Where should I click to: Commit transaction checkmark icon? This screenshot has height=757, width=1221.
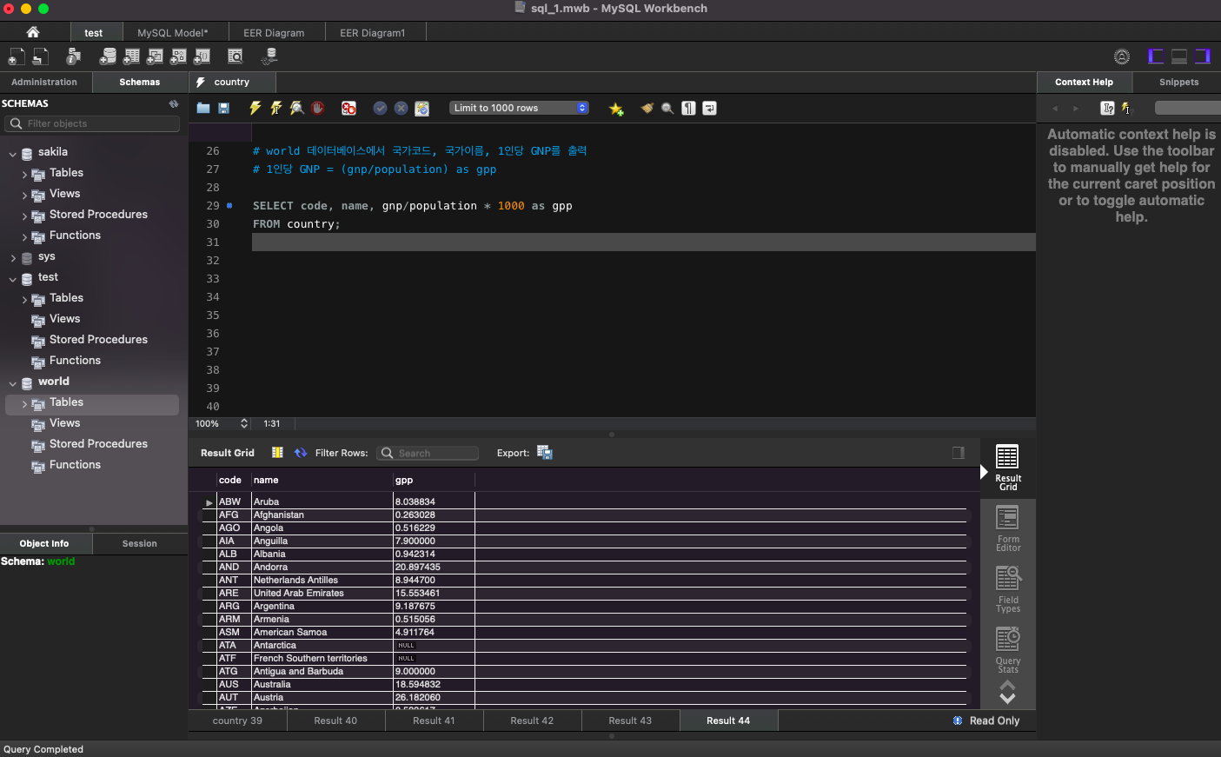point(380,109)
